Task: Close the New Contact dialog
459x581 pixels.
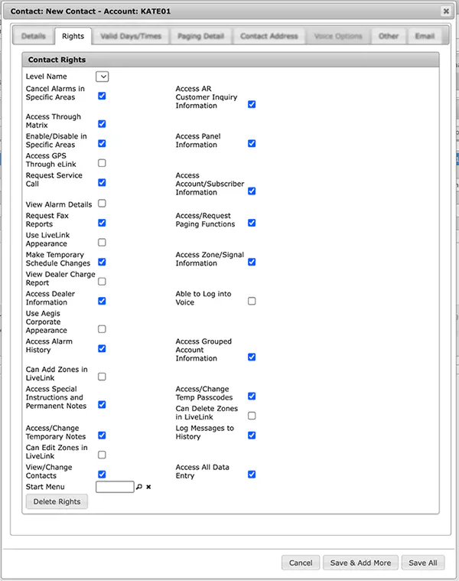Action: tap(446, 11)
